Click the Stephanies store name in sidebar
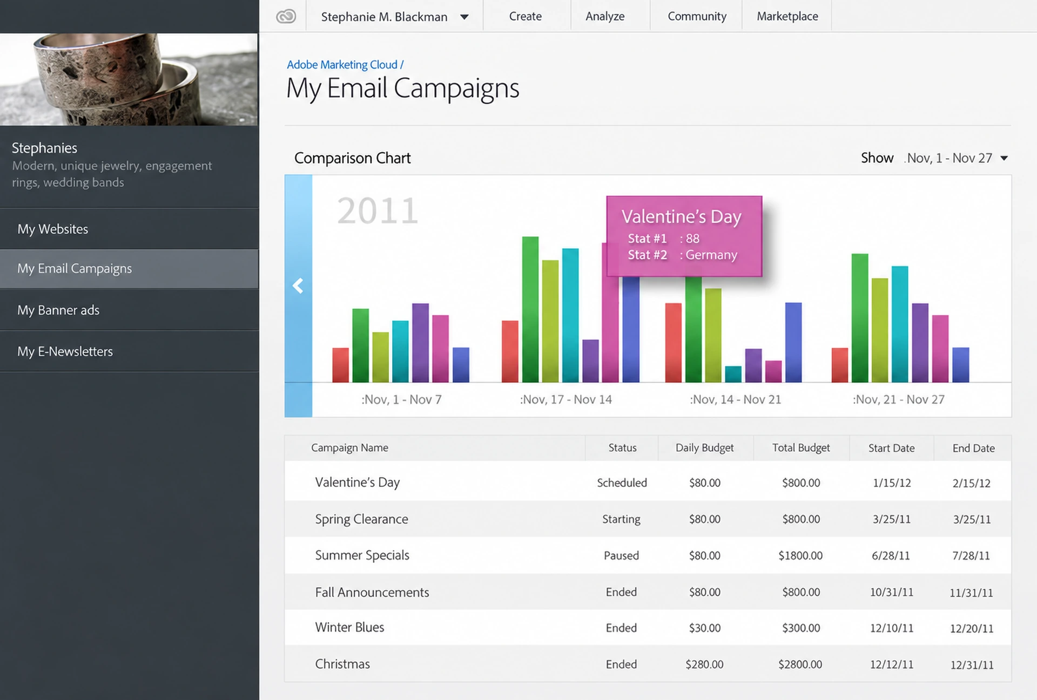The height and width of the screenshot is (700, 1037). pos(44,148)
